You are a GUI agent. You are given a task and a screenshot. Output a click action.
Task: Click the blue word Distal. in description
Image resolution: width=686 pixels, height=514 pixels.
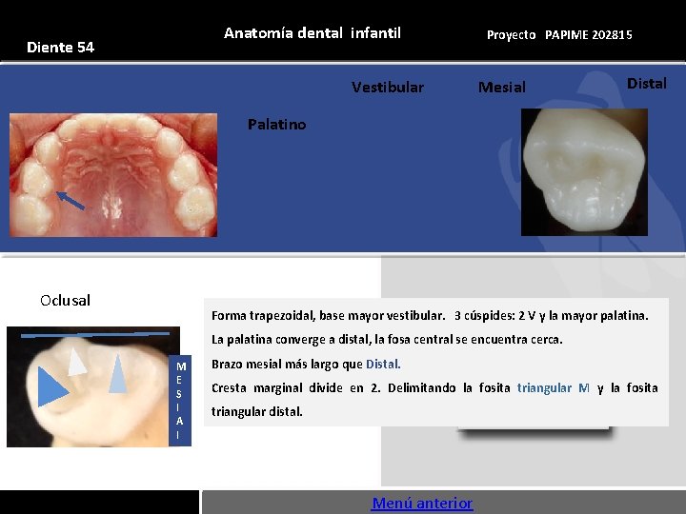pyautogui.click(x=383, y=364)
